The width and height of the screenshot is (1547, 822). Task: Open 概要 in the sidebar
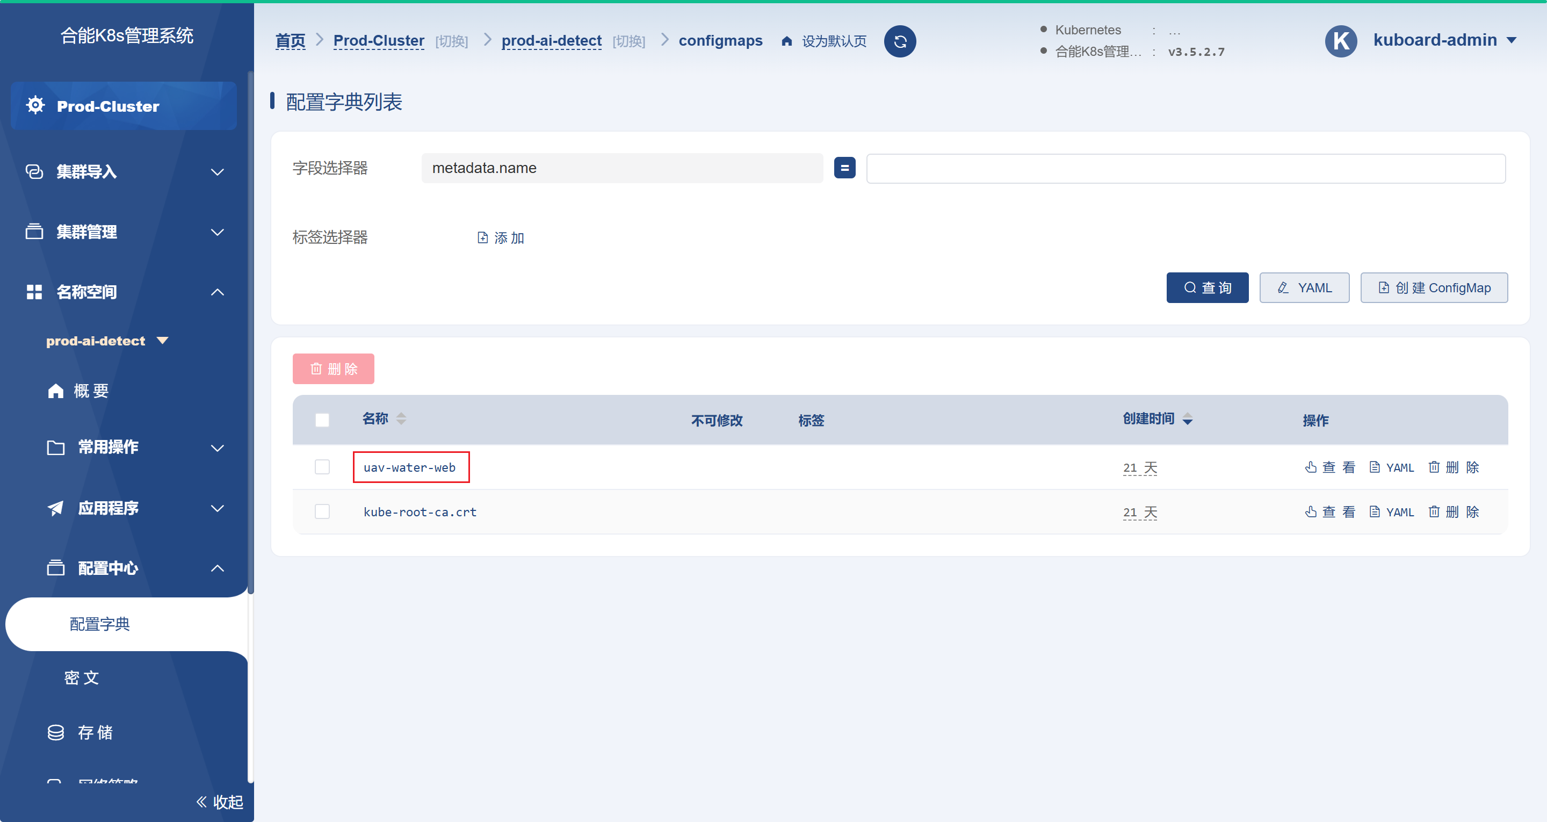pos(91,391)
